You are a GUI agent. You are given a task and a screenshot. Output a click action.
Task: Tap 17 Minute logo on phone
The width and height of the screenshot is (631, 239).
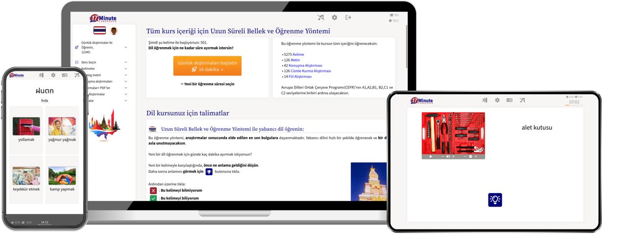(x=17, y=75)
